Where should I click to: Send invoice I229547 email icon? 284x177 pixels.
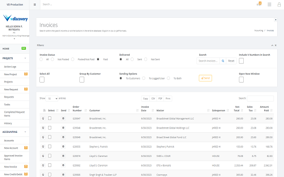coord(63,118)
